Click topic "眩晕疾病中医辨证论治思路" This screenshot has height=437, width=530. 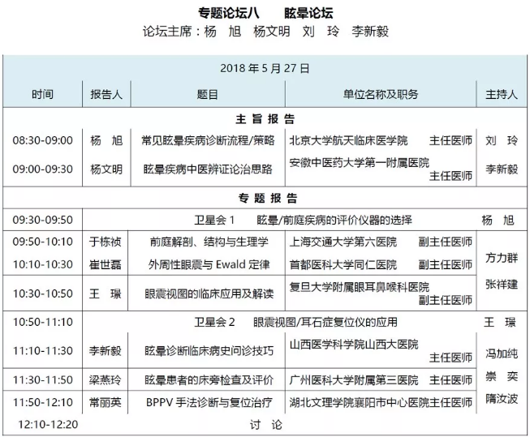coord(208,169)
